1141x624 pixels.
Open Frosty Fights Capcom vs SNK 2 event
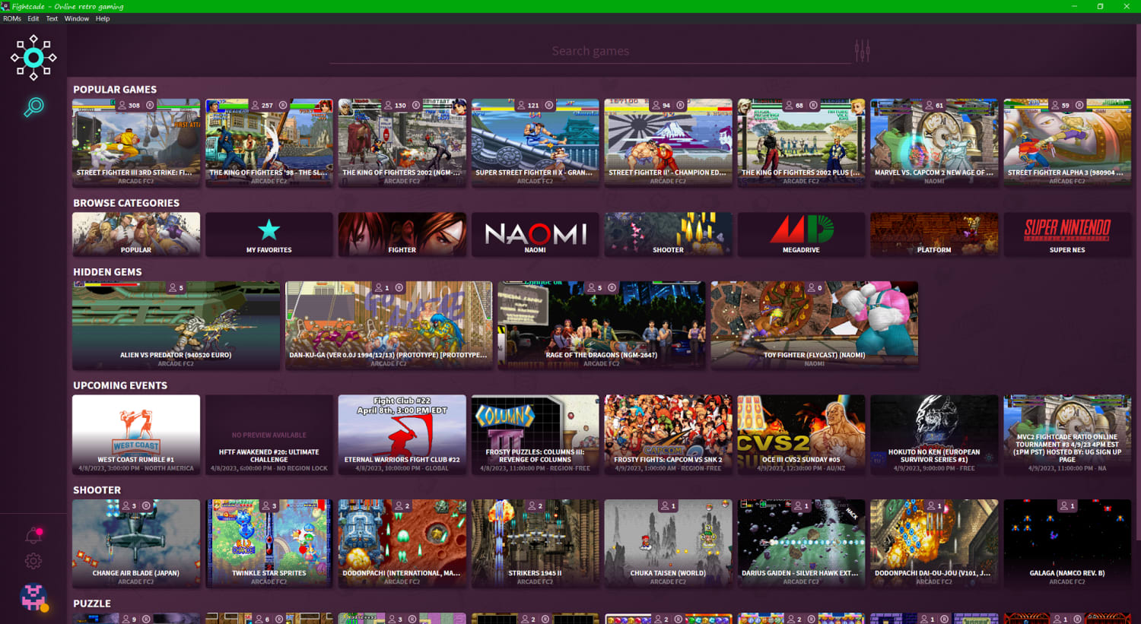pyautogui.click(x=669, y=435)
